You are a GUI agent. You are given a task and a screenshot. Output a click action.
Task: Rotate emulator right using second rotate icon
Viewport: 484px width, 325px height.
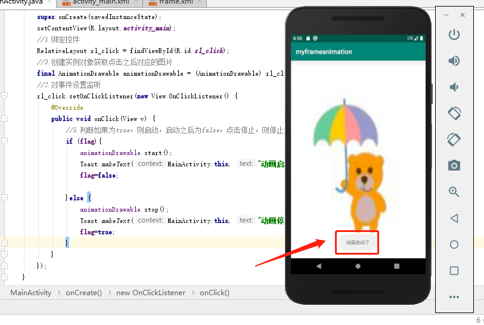point(454,140)
